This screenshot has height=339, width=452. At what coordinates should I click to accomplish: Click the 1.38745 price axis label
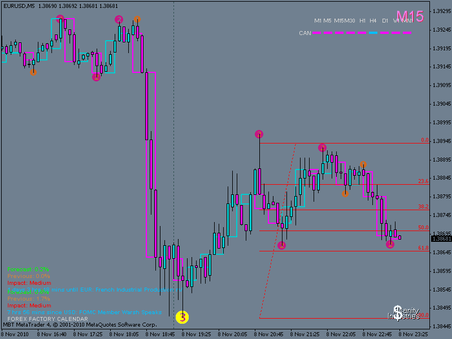coord(442,215)
